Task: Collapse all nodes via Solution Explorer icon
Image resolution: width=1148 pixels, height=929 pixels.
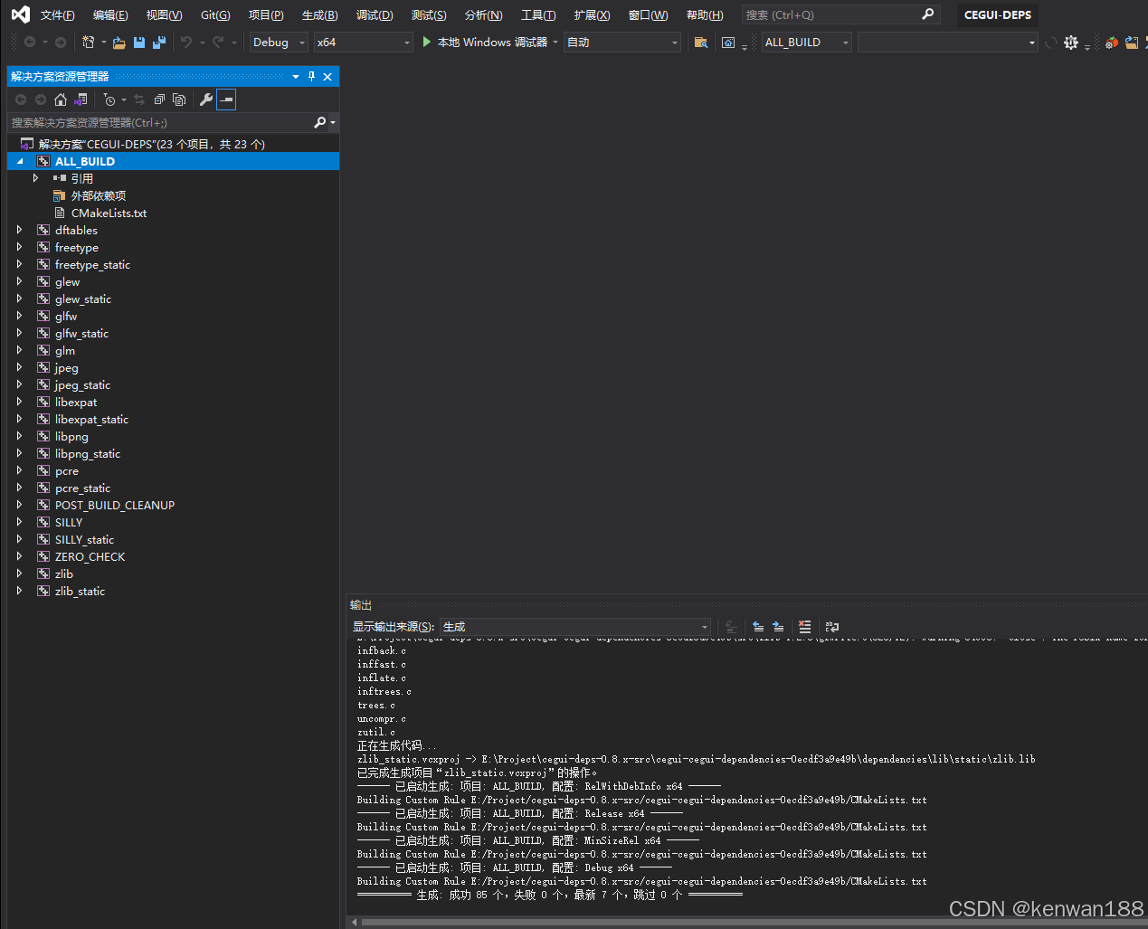Action: (159, 100)
